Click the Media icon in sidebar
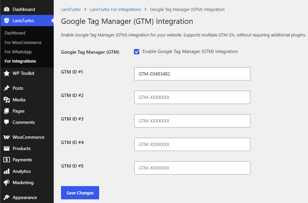This screenshot has width=308, height=203. (7, 100)
